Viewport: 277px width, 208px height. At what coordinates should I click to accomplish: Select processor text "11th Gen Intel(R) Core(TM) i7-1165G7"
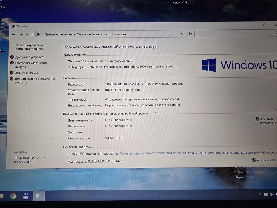click(x=129, y=84)
